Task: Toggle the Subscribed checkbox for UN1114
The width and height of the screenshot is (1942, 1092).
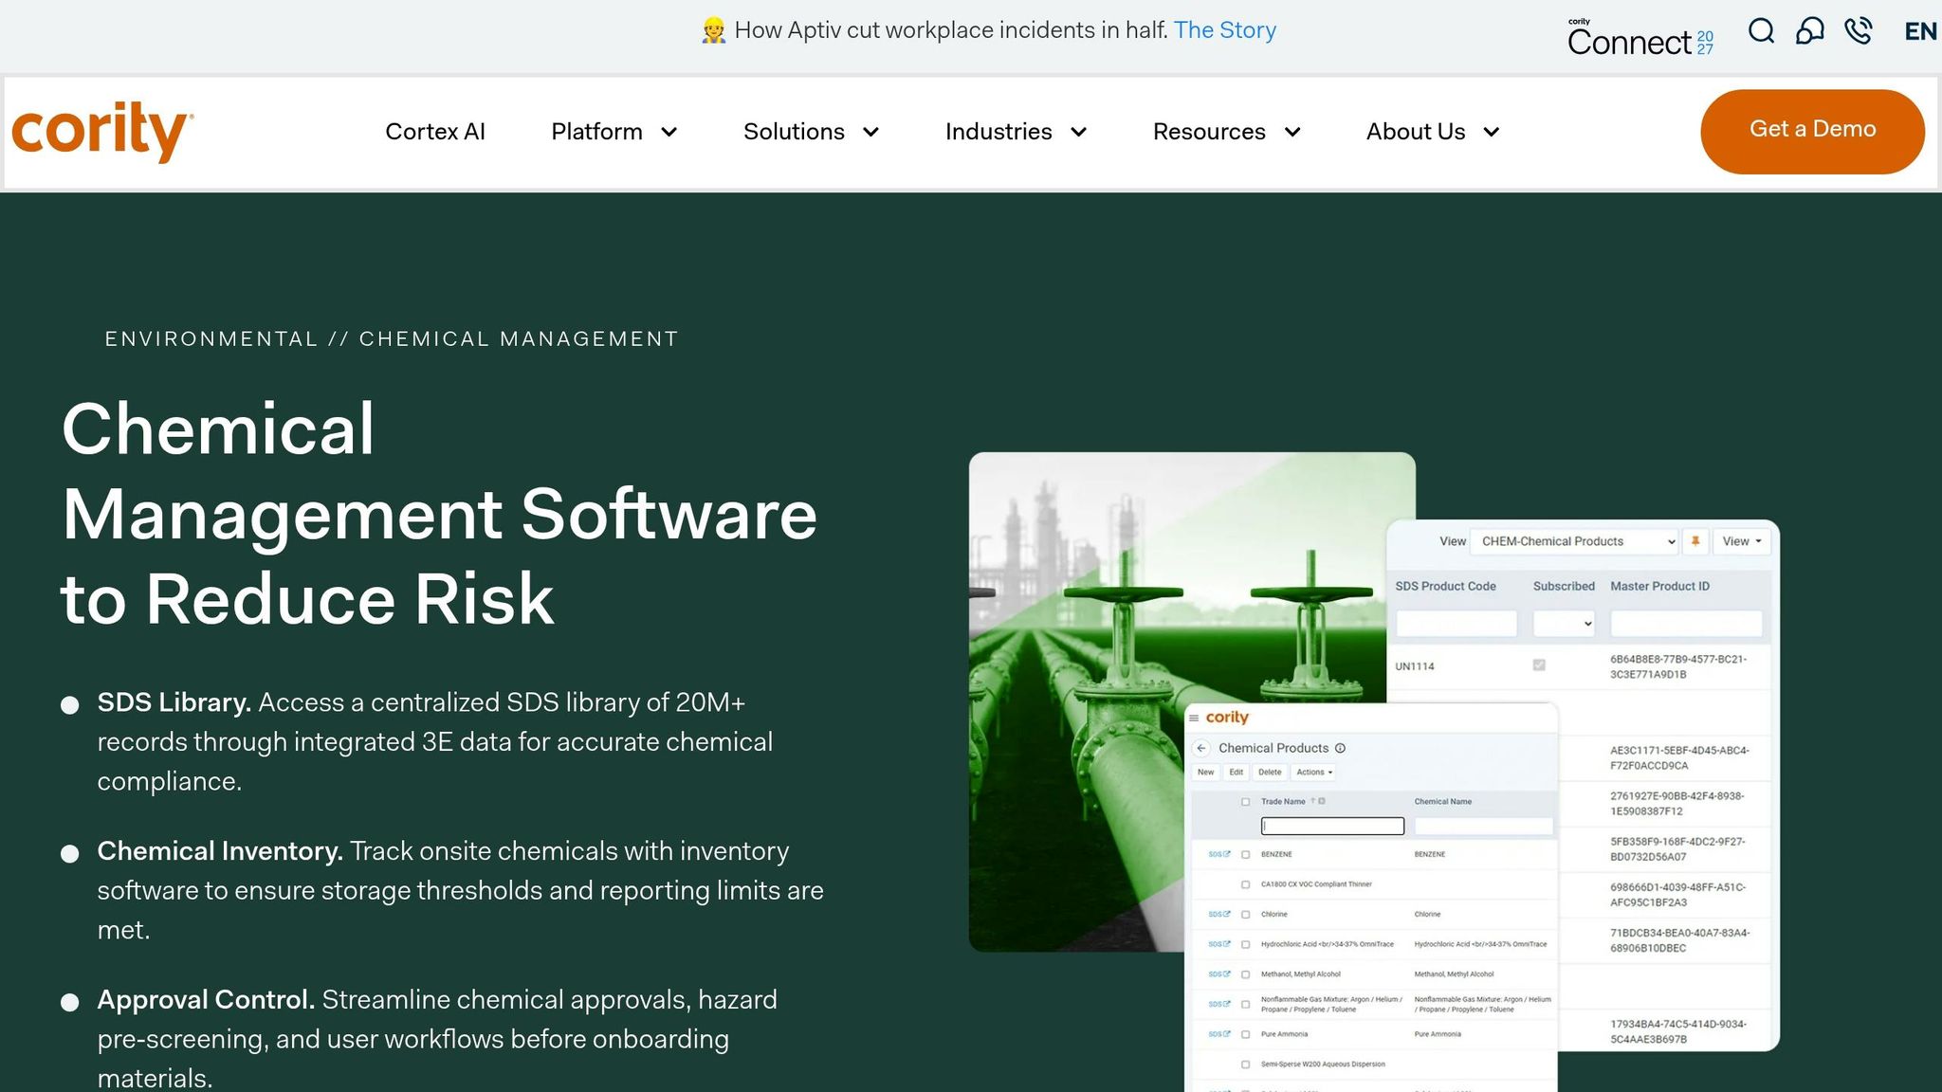Action: click(x=1539, y=665)
